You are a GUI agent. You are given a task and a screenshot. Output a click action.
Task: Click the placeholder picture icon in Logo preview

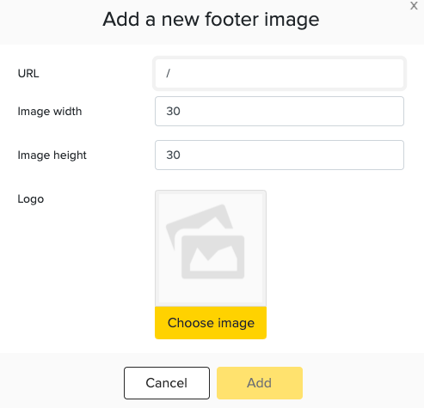(x=206, y=241)
